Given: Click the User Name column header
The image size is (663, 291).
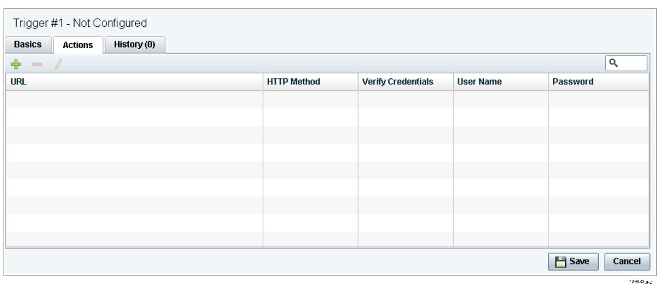Looking at the screenshot, I should (x=479, y=82).
